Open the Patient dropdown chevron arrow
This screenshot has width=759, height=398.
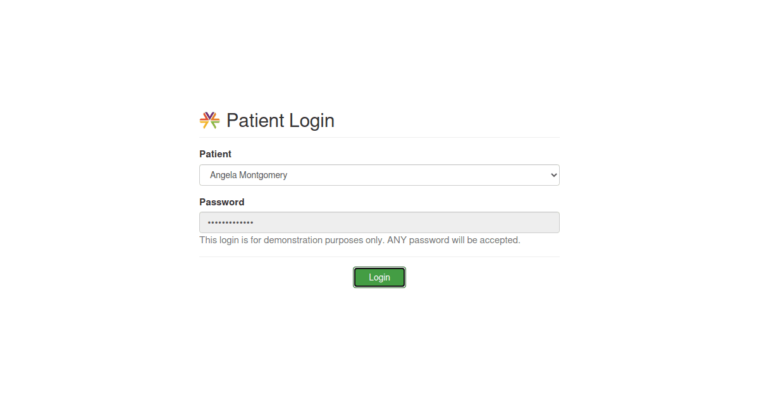point(553,175)
